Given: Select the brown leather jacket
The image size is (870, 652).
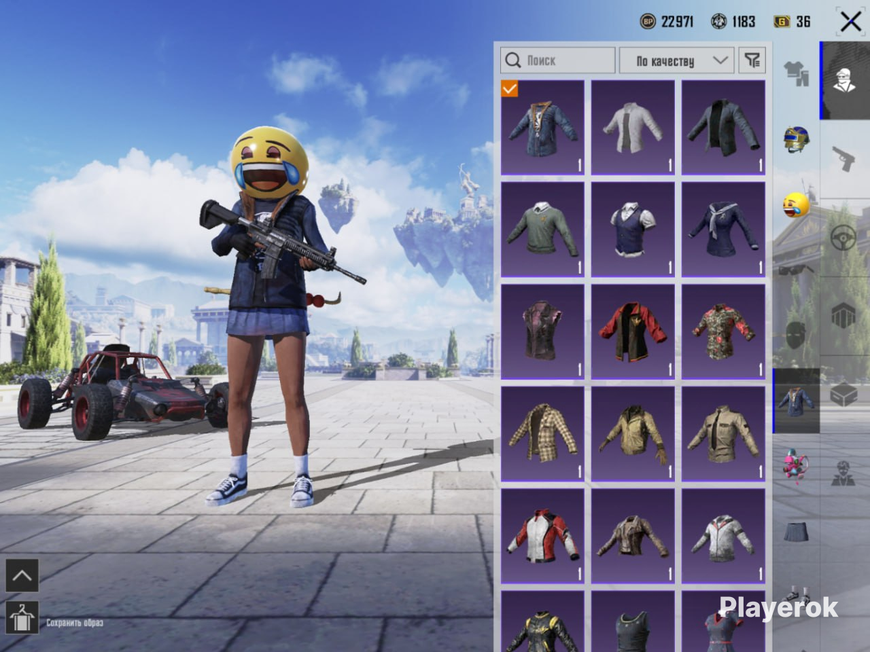Looking at the screenshot, I should pyautogui.click(x=633, y=537).
